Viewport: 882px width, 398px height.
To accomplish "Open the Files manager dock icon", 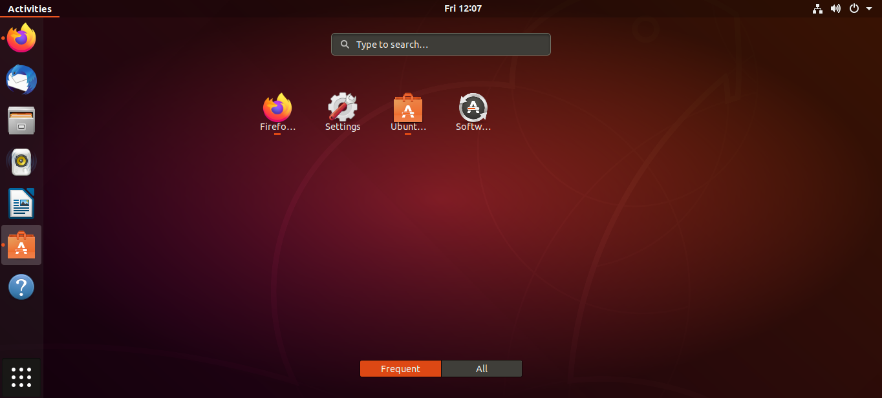I will click(x=21, y=121).
